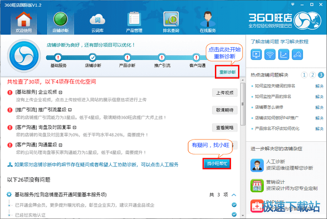Click 解决 for 如何监控关键词的排名
The width and height of the screenshot is (327, 219).
click(319, 86)
